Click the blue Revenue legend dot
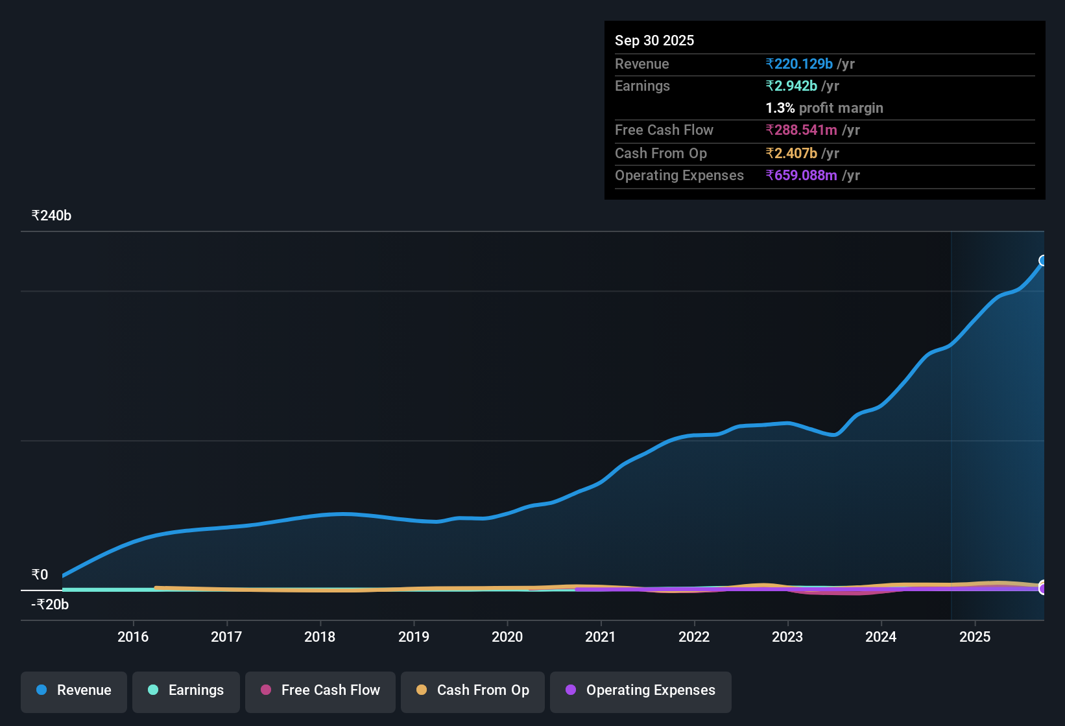Screen dimensions: 1065x726 point(41,690)
